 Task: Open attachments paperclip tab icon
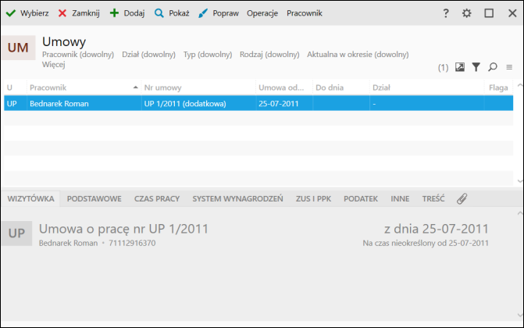coord(462,199)
